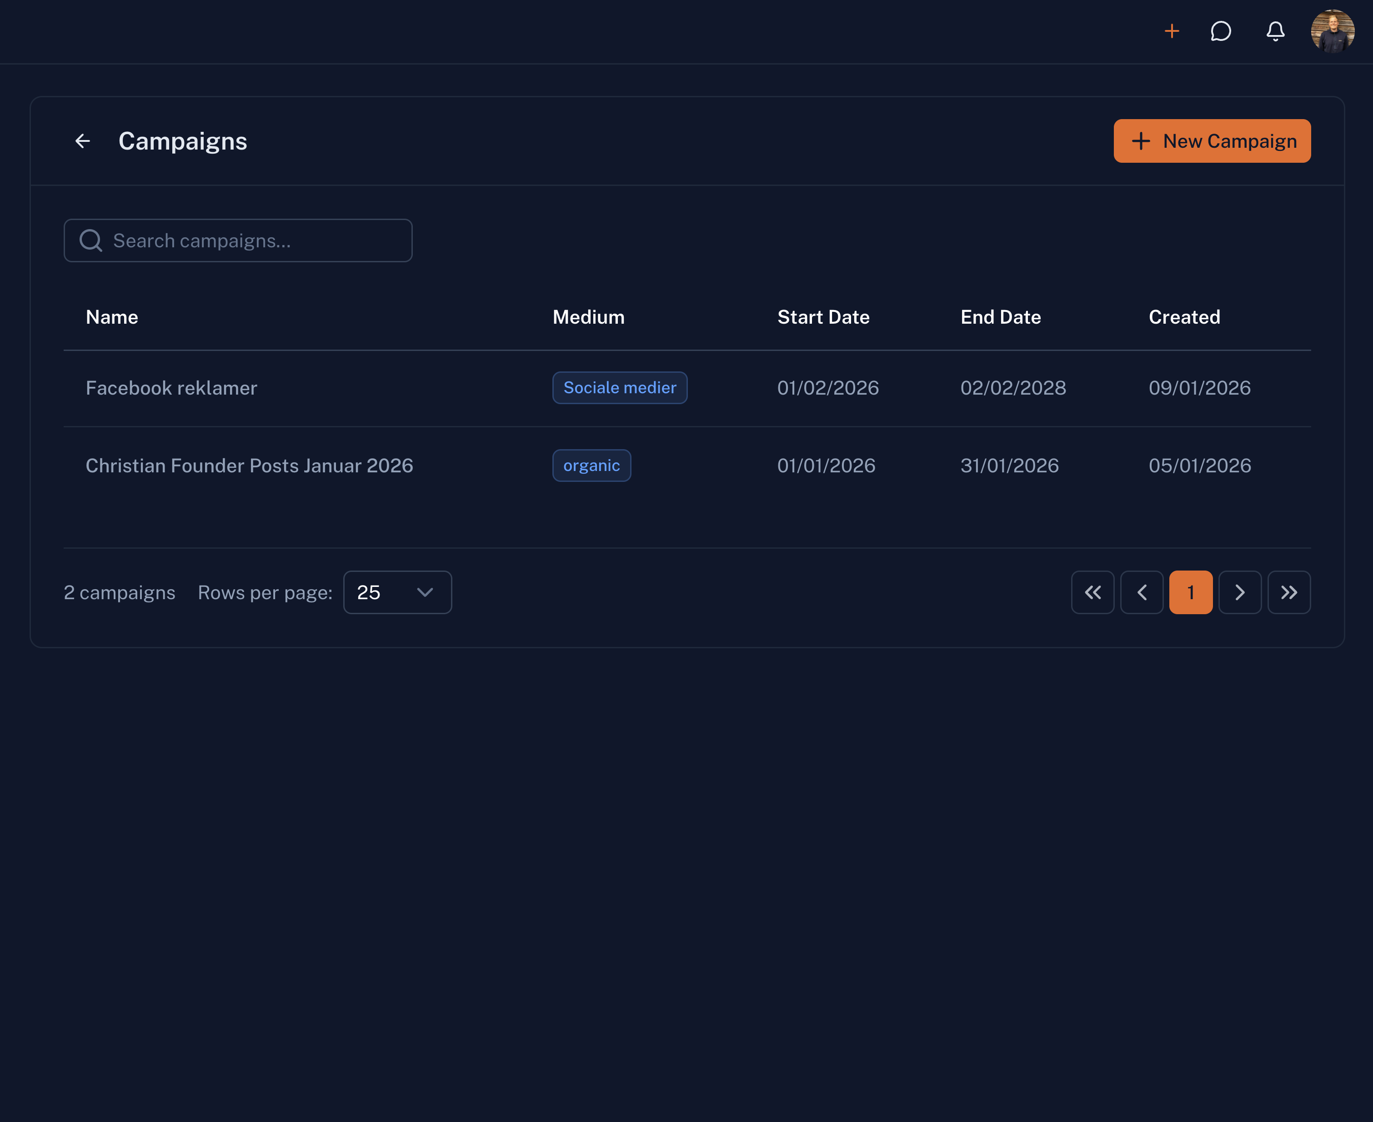Click the Sociale medier medium badge

point(619,388)
